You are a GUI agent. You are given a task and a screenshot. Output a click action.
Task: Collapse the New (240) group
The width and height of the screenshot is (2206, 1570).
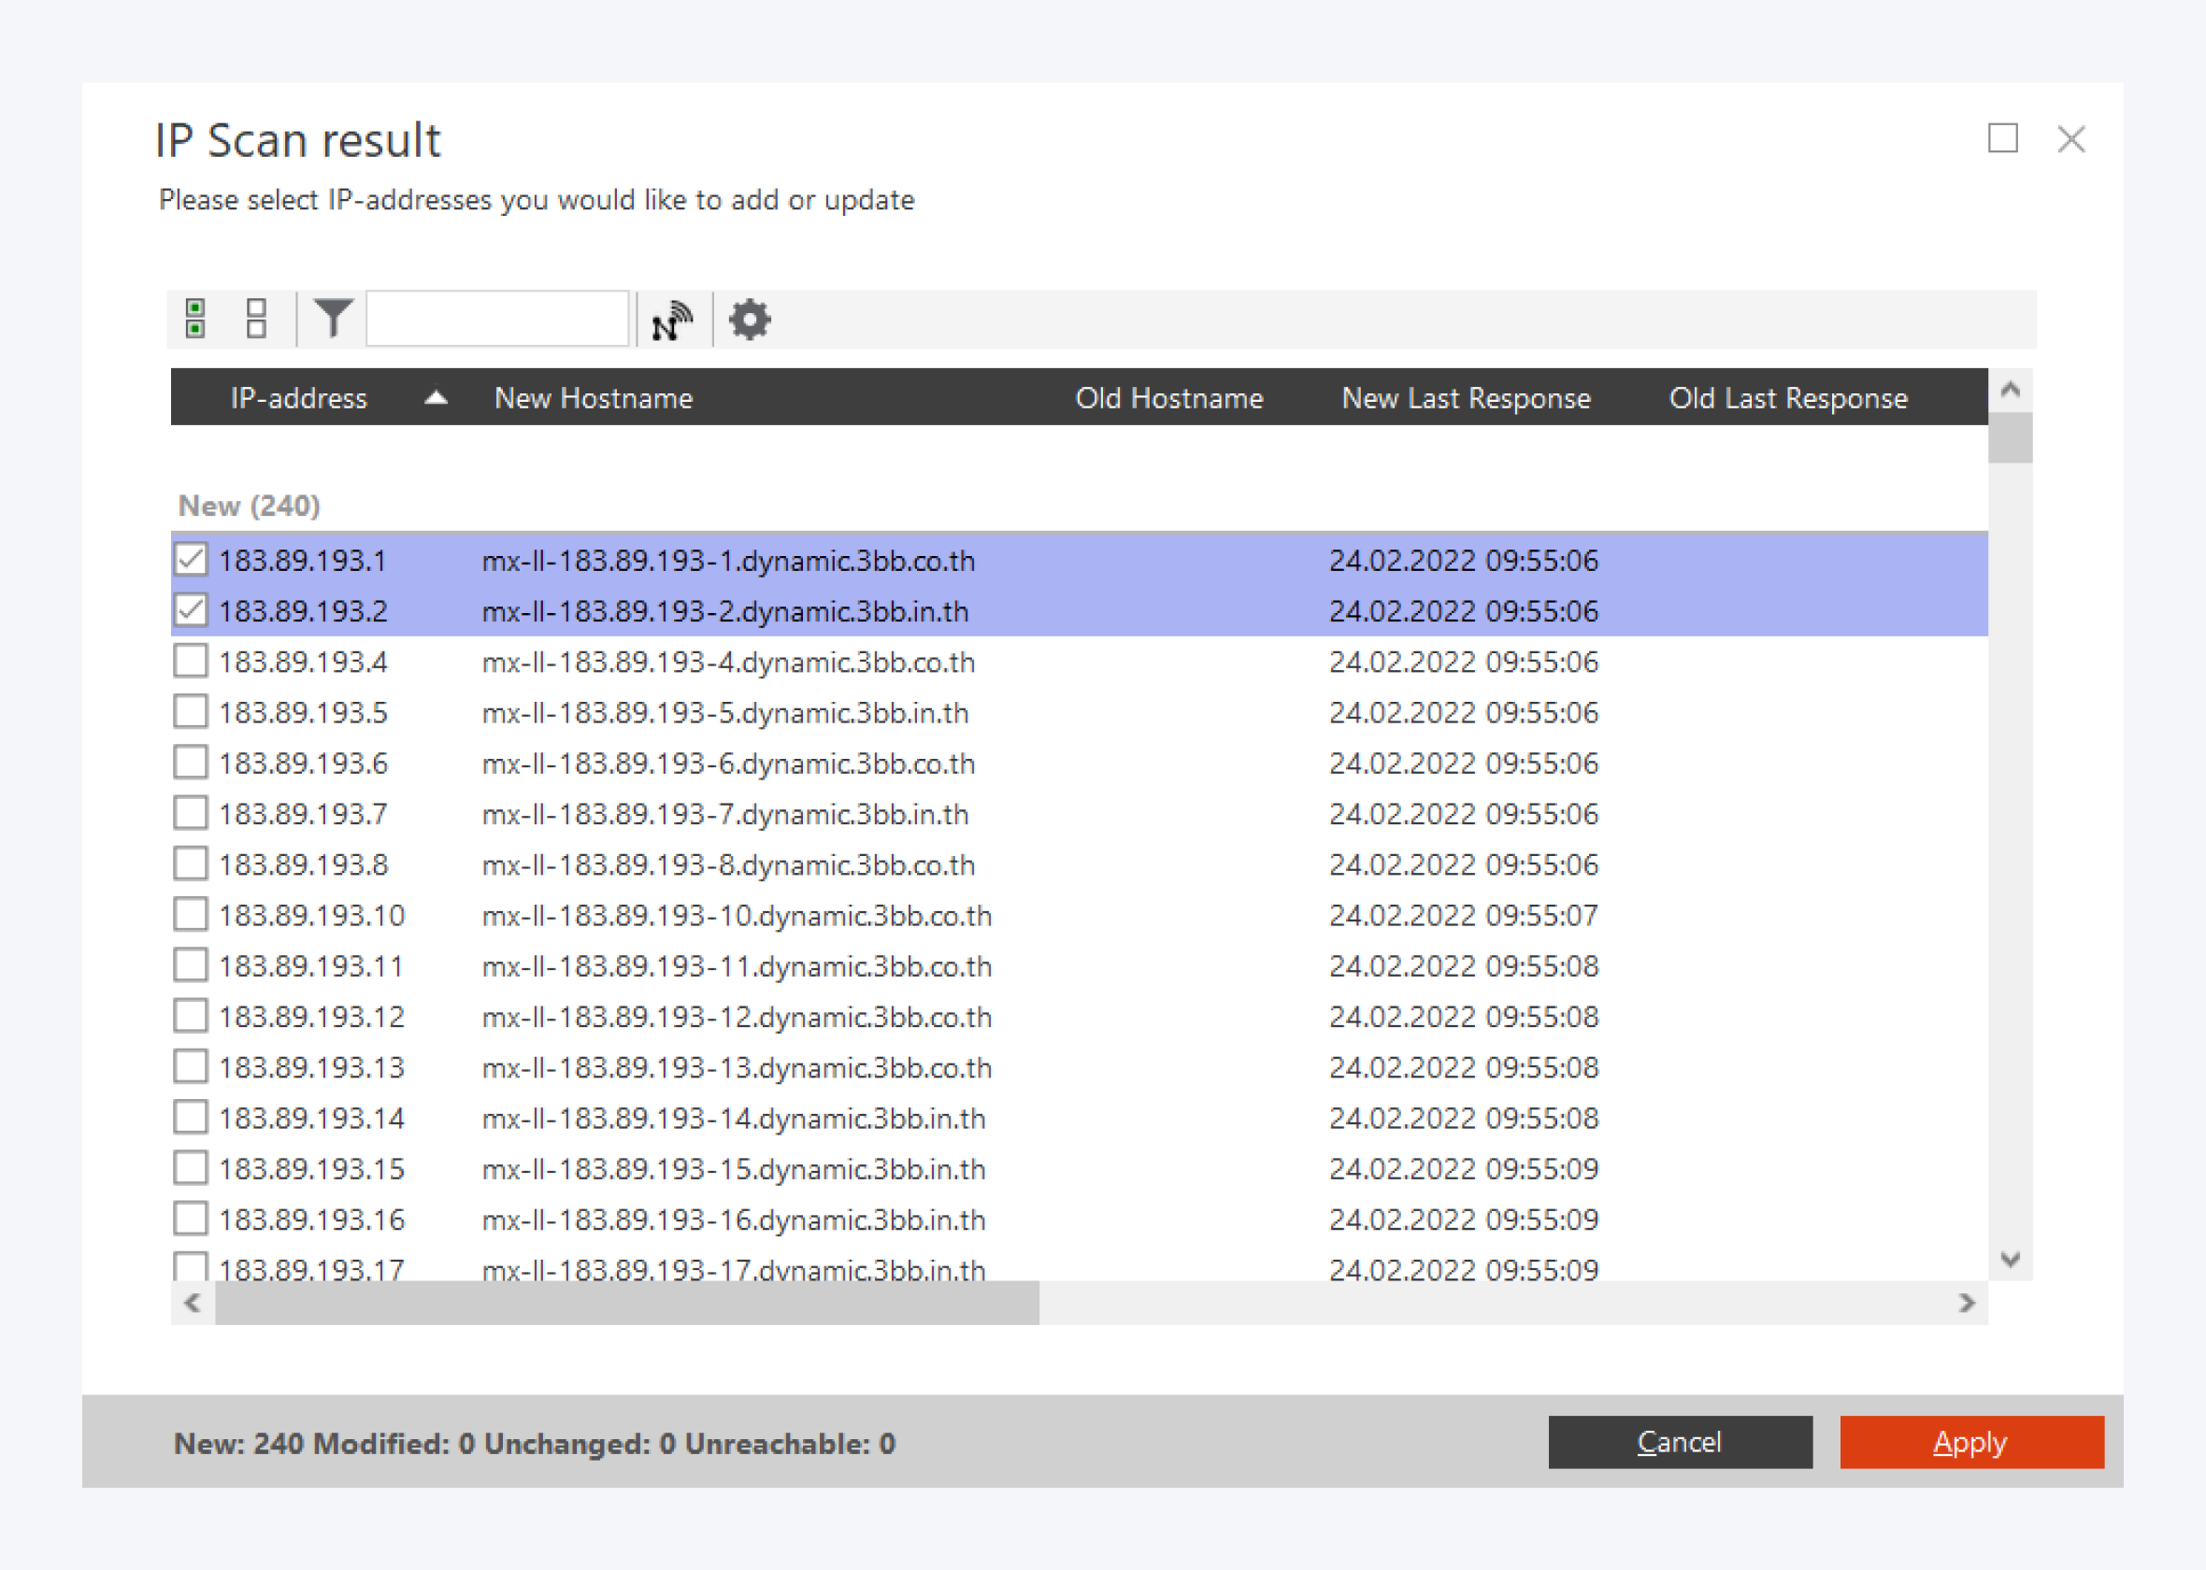(x=249, y=506)
